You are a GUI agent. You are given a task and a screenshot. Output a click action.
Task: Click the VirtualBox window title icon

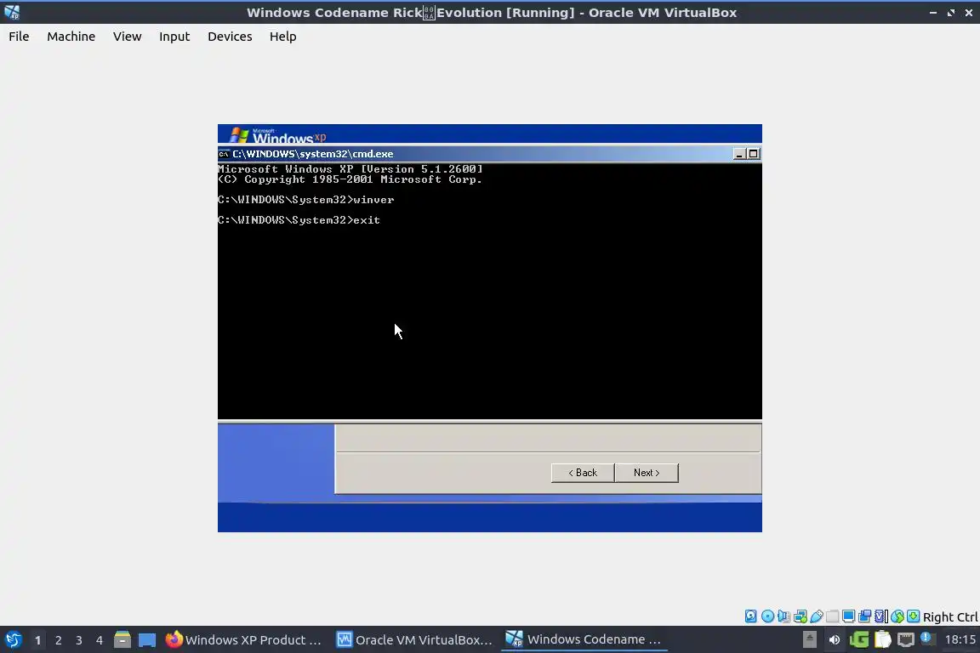point(12,13)
